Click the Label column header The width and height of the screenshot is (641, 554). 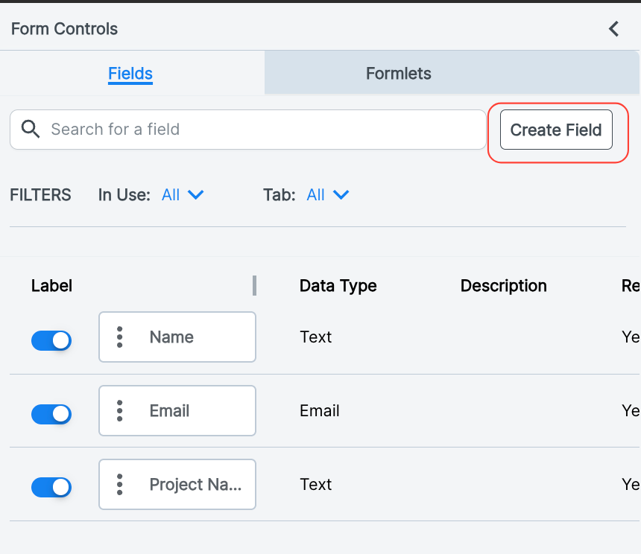coord(52,286)
